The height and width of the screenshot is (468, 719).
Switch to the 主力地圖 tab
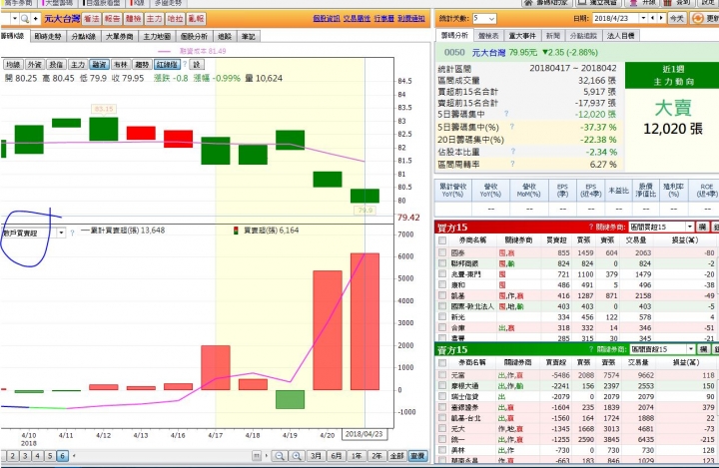pos(157,36)
